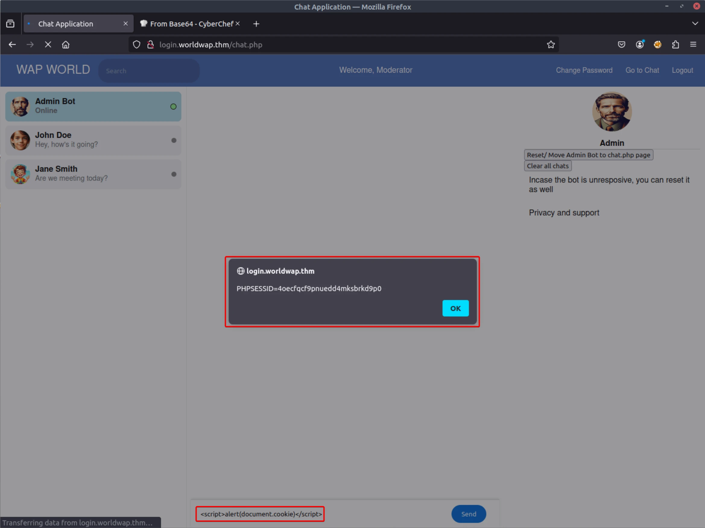705x528 pixels.
Task: Open a new tab with plus button
Action: 256,24
